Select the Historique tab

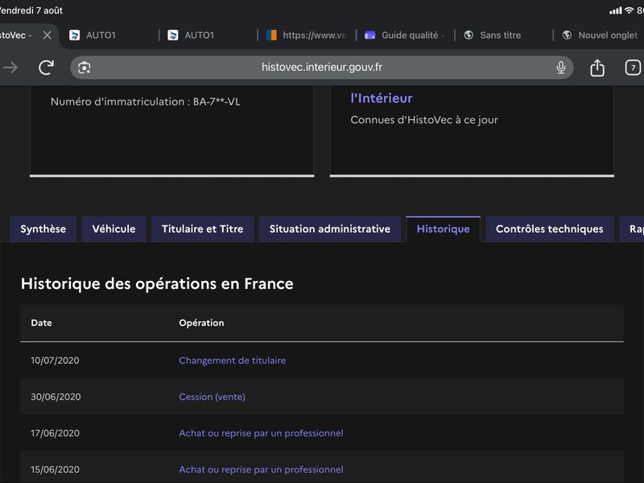click(x=444, y=229)
